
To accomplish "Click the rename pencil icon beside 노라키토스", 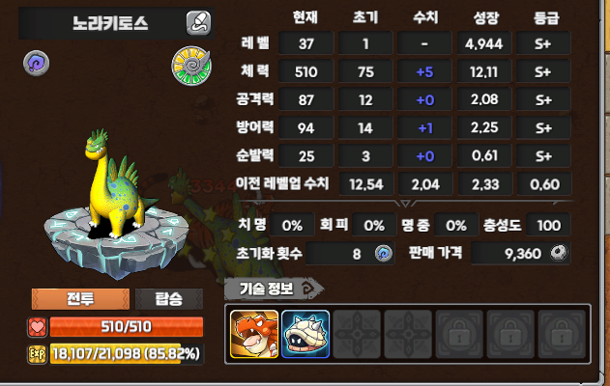I will pyautogui.click(x=198, y=23).
